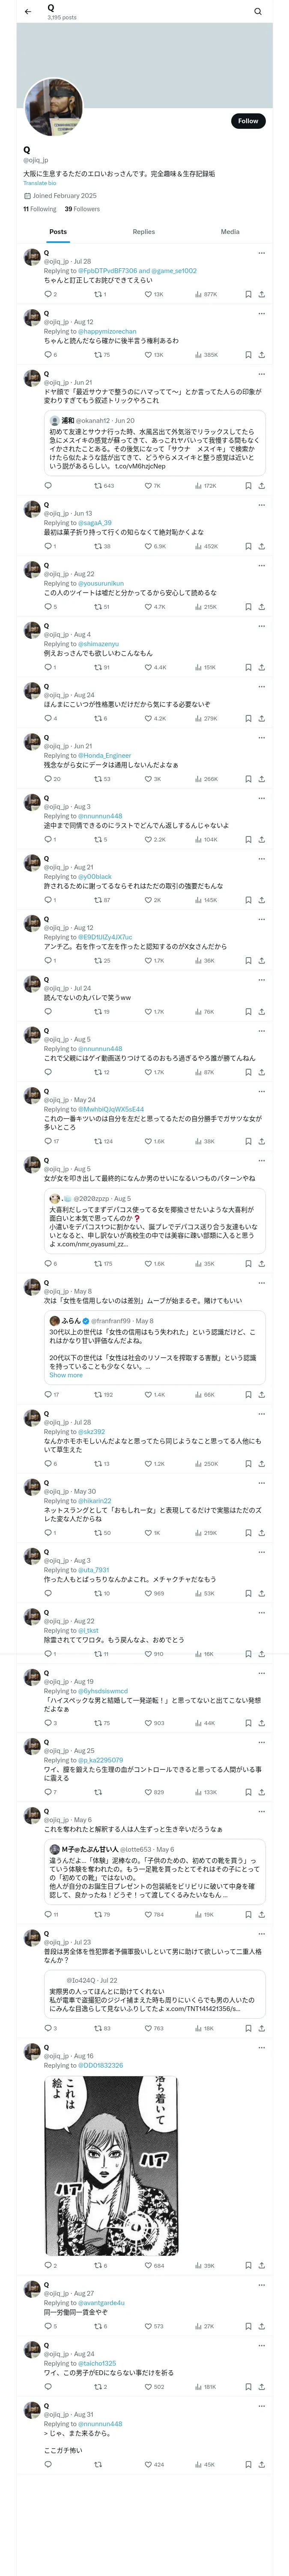Like the Aug 12 post with 385K views

[x=147, y=355]
